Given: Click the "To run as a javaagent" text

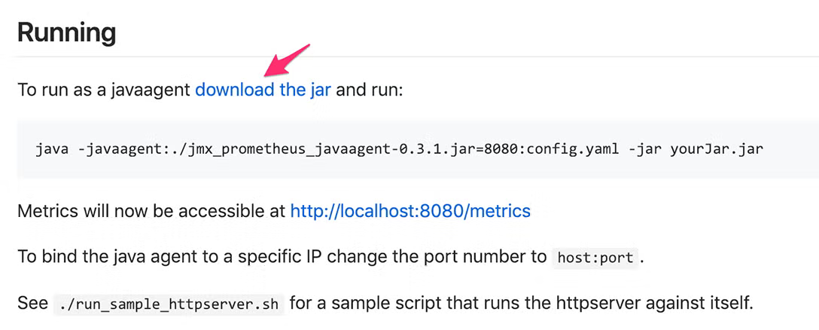Looking at the screenshot, I should (x=104, y=90).
